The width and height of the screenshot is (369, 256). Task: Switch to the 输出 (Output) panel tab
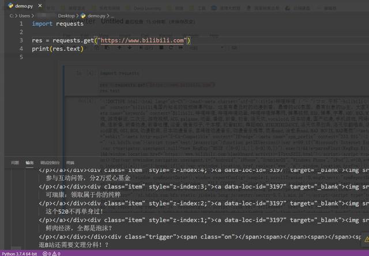[29, 163]
